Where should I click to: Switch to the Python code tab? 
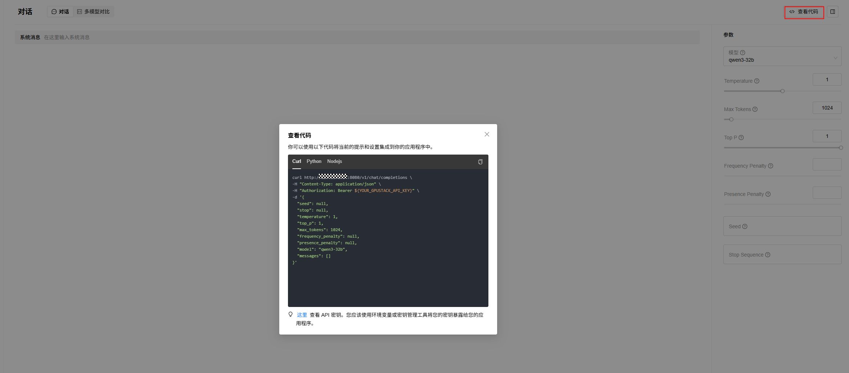click(x=314, y=161)
